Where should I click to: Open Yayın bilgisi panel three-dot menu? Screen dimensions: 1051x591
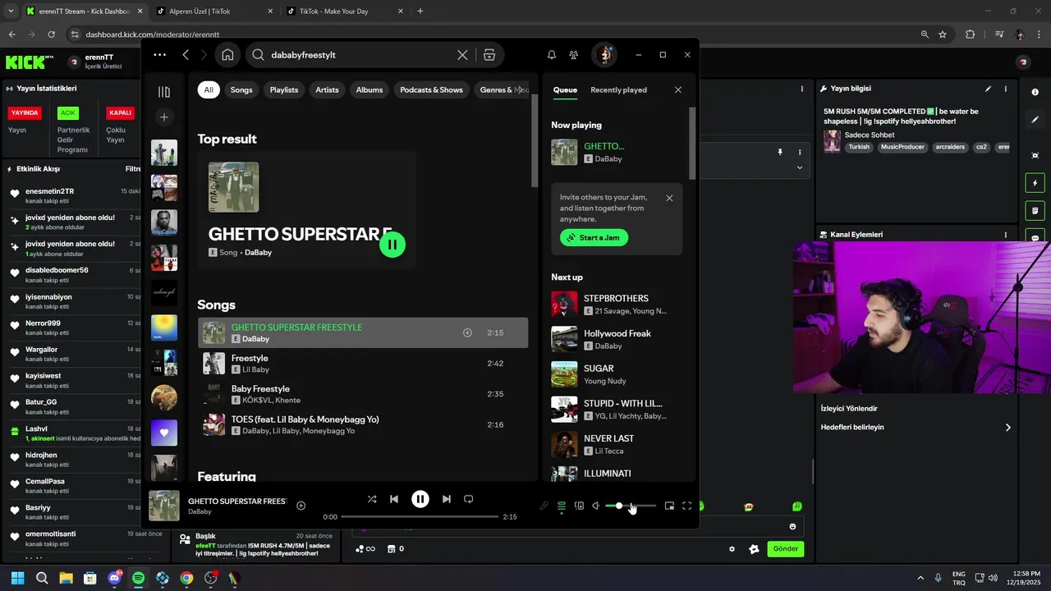pos(1006,89)
